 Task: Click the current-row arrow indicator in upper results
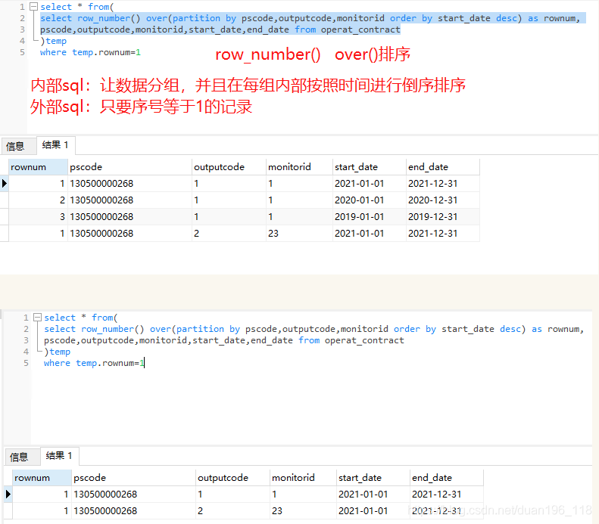5,184
